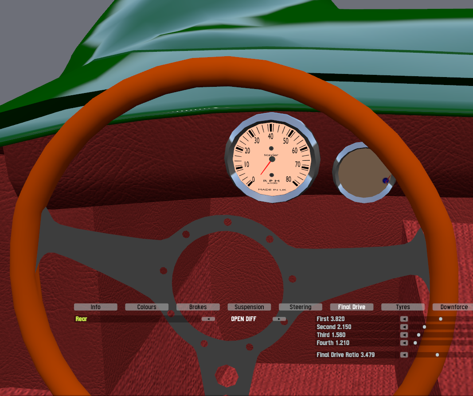The width and height of the screenshot is (473, 396).
Task: Select the Rear differential label
Action: tap(81, 319)
